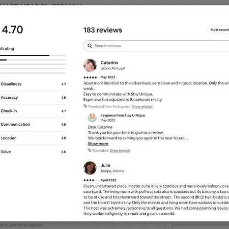This screenshot has width=229, height=229.
Task: Click the Value rating row
Action: (x=33, y=152)
